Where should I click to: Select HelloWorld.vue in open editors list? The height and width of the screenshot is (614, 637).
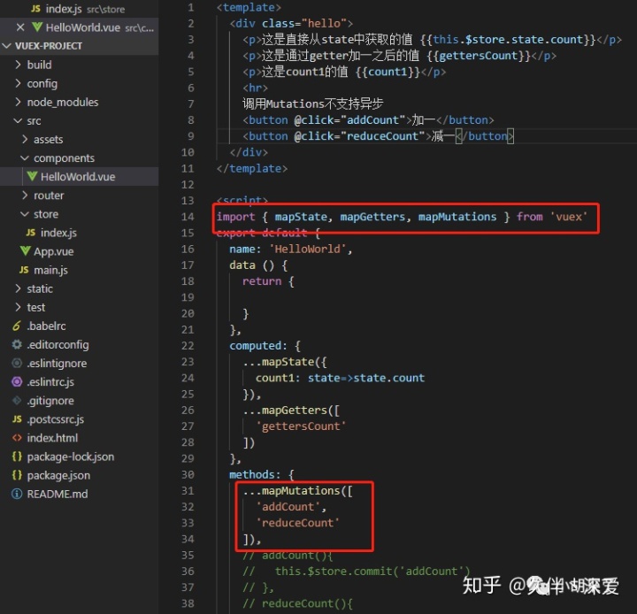[x=80, y=27]
